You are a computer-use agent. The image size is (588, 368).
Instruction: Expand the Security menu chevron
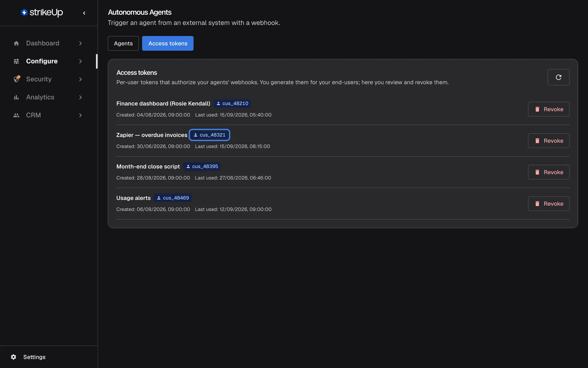pos(80,79)
